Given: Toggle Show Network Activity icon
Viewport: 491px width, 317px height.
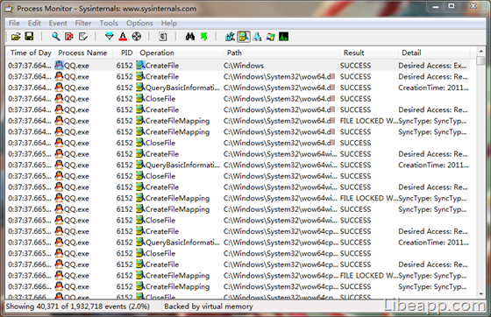Looking at the screenshot, I should point(258,37).
